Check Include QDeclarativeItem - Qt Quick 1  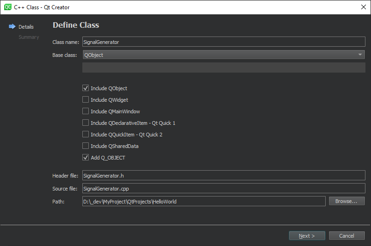pyautogui.click(x=86, y=123)
